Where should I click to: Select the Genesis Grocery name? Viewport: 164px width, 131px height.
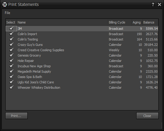pyautogui.click(x=29, y=55)
